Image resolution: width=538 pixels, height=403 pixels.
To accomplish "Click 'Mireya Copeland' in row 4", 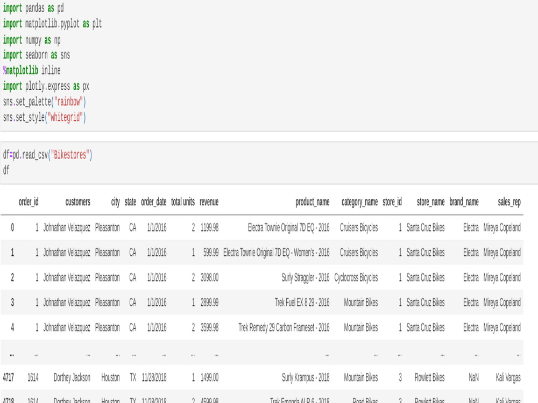I will coord(502,328).
